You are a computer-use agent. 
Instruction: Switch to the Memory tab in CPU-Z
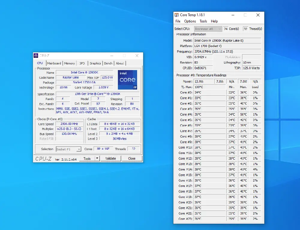pyautogui.click(x=70, y=63)
